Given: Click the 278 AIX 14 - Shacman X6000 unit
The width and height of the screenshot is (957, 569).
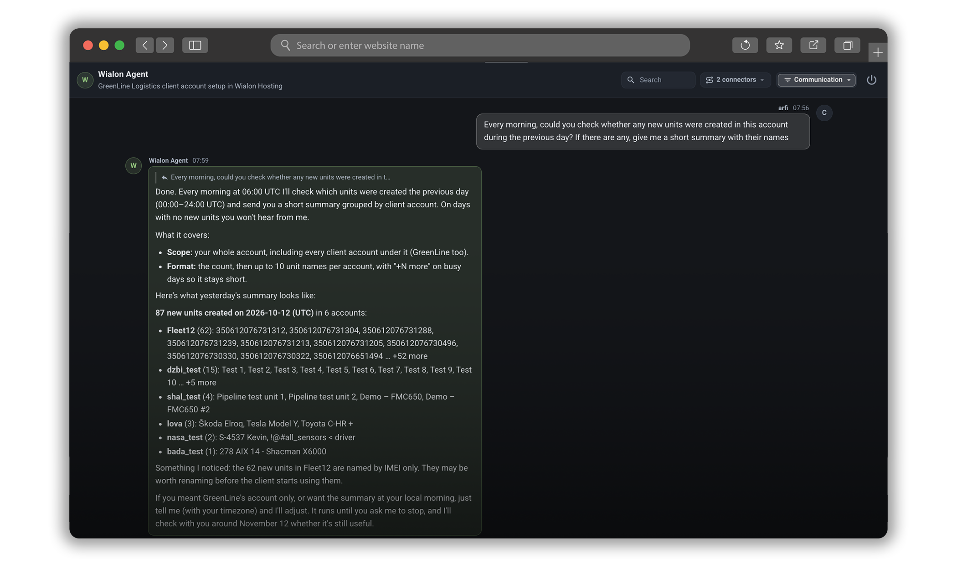Looking at the screenshot, I should [273, 451].
